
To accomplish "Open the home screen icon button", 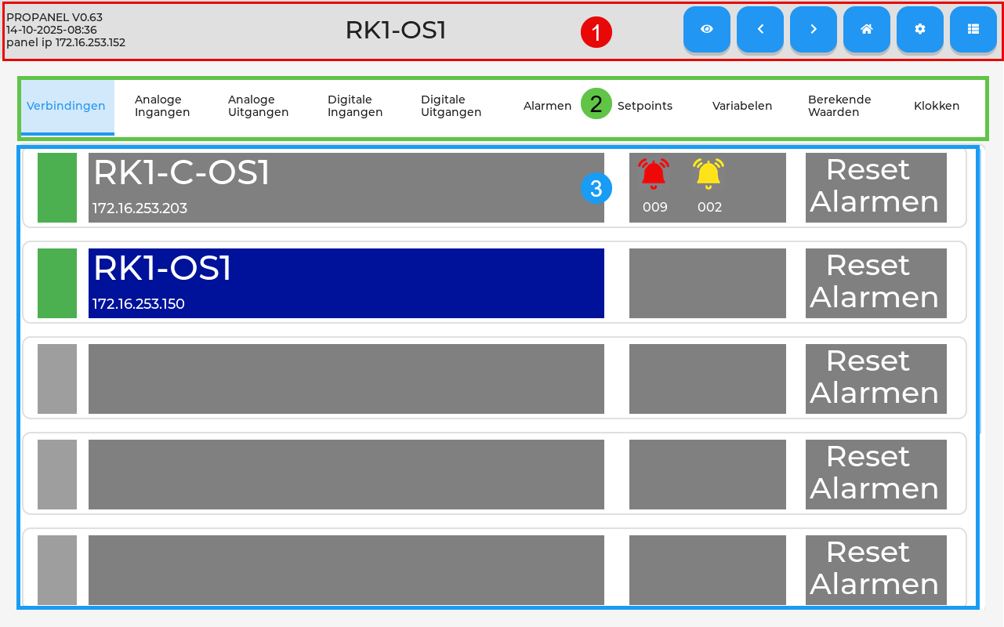I will (x=867, y=29).
